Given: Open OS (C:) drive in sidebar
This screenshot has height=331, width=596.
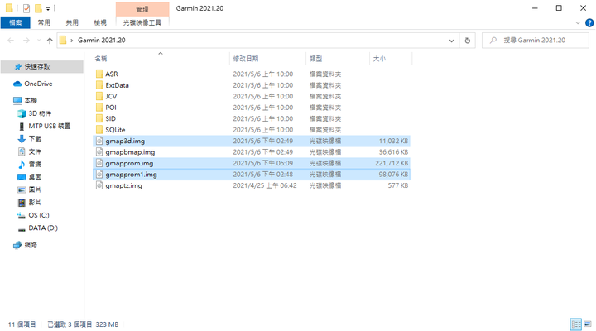Looking at the screenshot, I should click(x=39, y=215).
